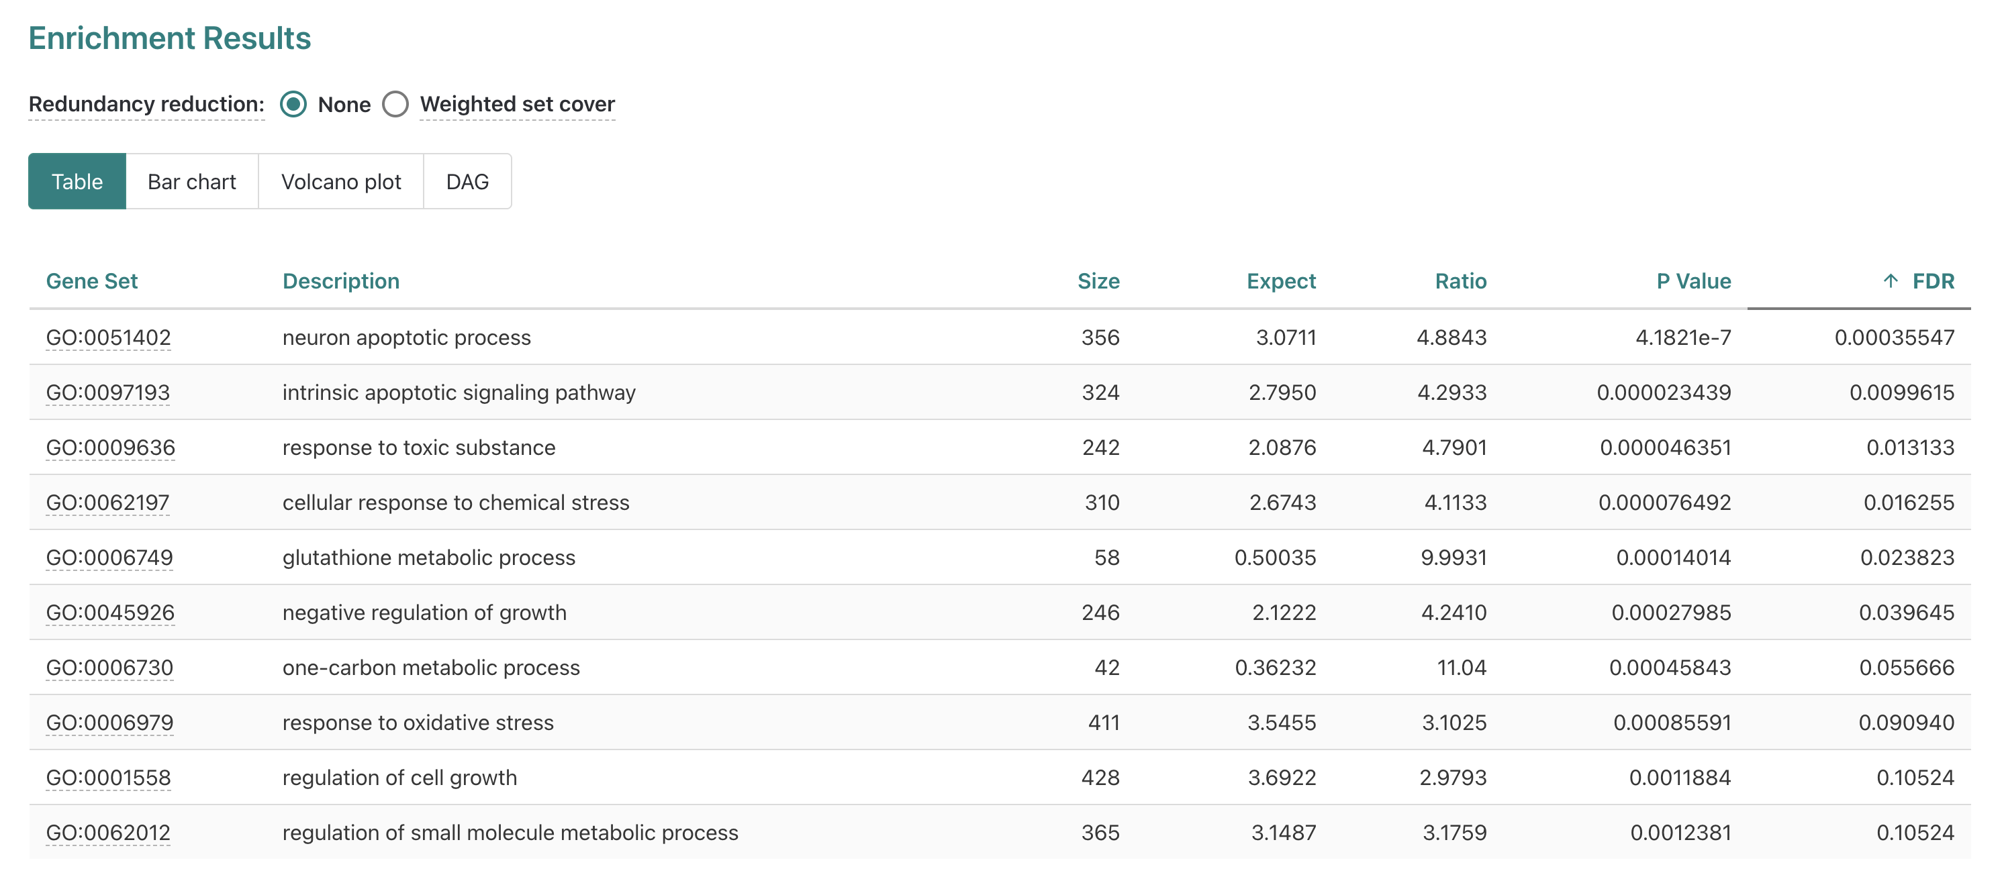Click the FDR sort arrow icon
Viewport: 2002px width, 883px height.
tap(1890, 281)
